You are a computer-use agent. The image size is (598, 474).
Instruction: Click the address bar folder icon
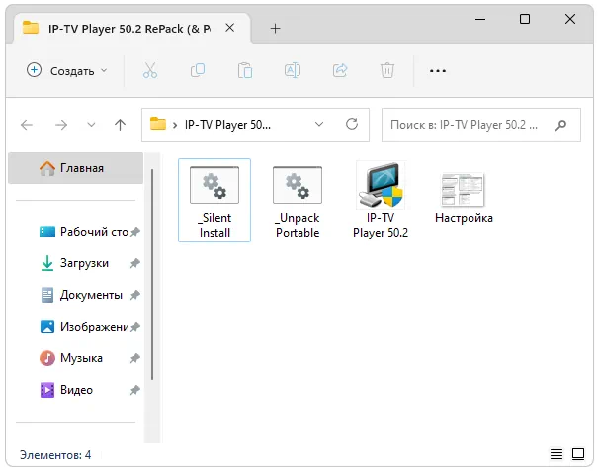158,124
